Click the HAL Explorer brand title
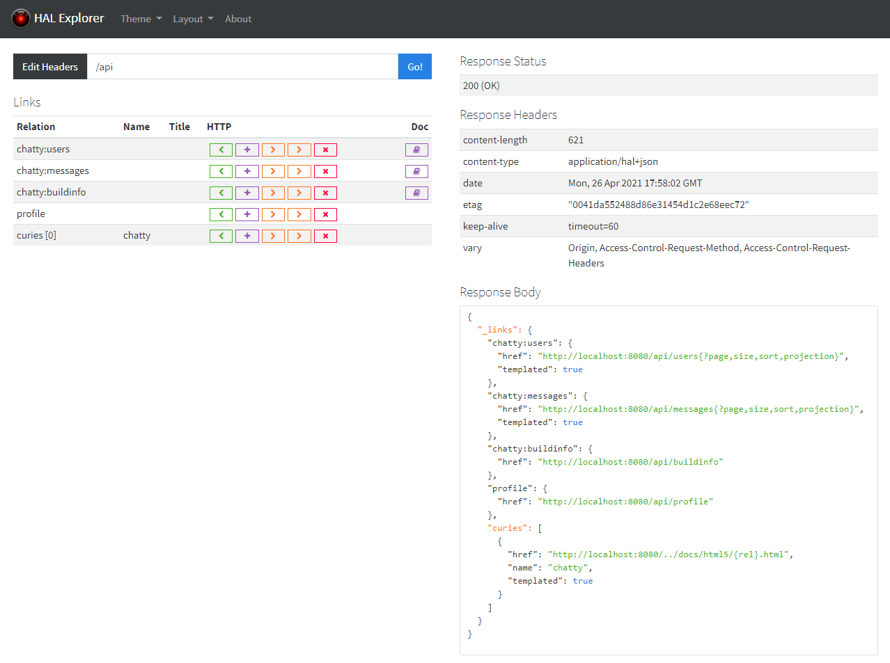Screen dimensions: 890x663 click(x=69, y=19)
